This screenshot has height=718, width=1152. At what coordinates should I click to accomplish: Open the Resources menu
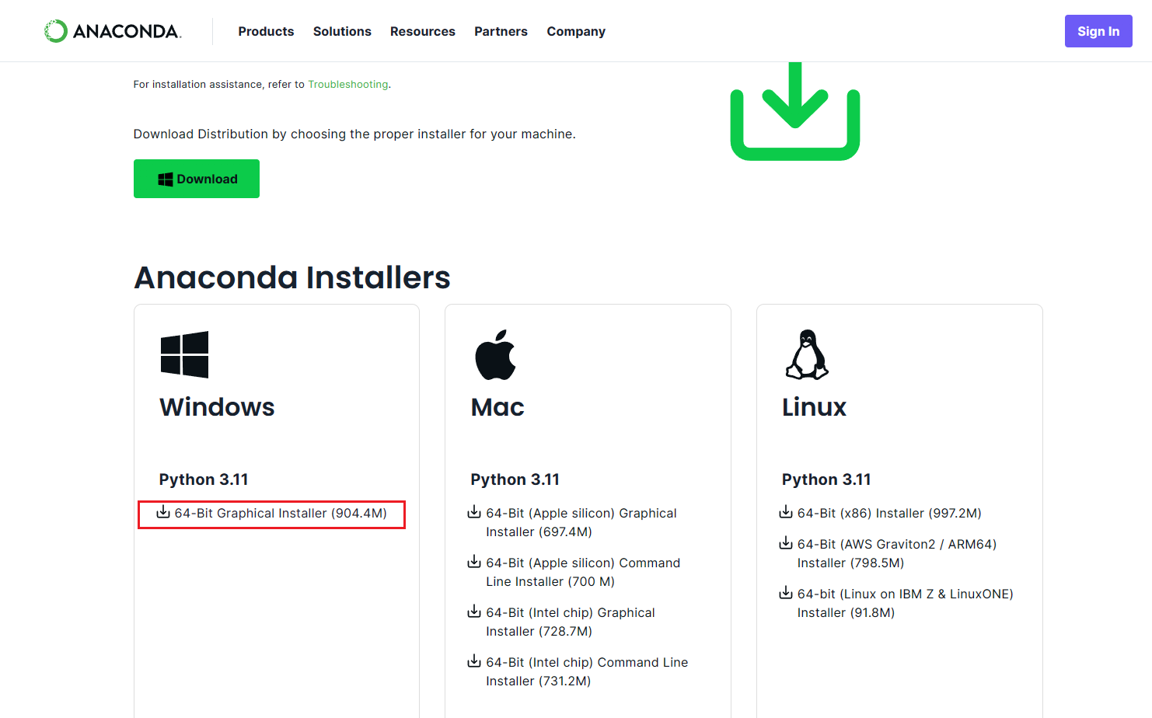click(x=423, y=31)
